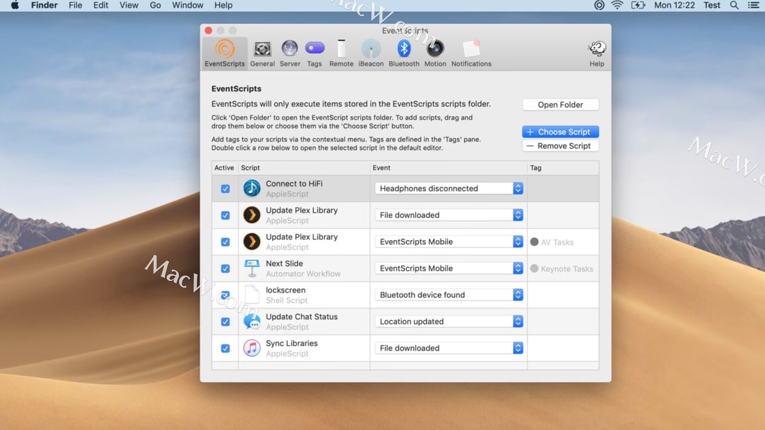765x430 pixels.
Task: Open the Location updated dropdown
Action: (449, 321)
